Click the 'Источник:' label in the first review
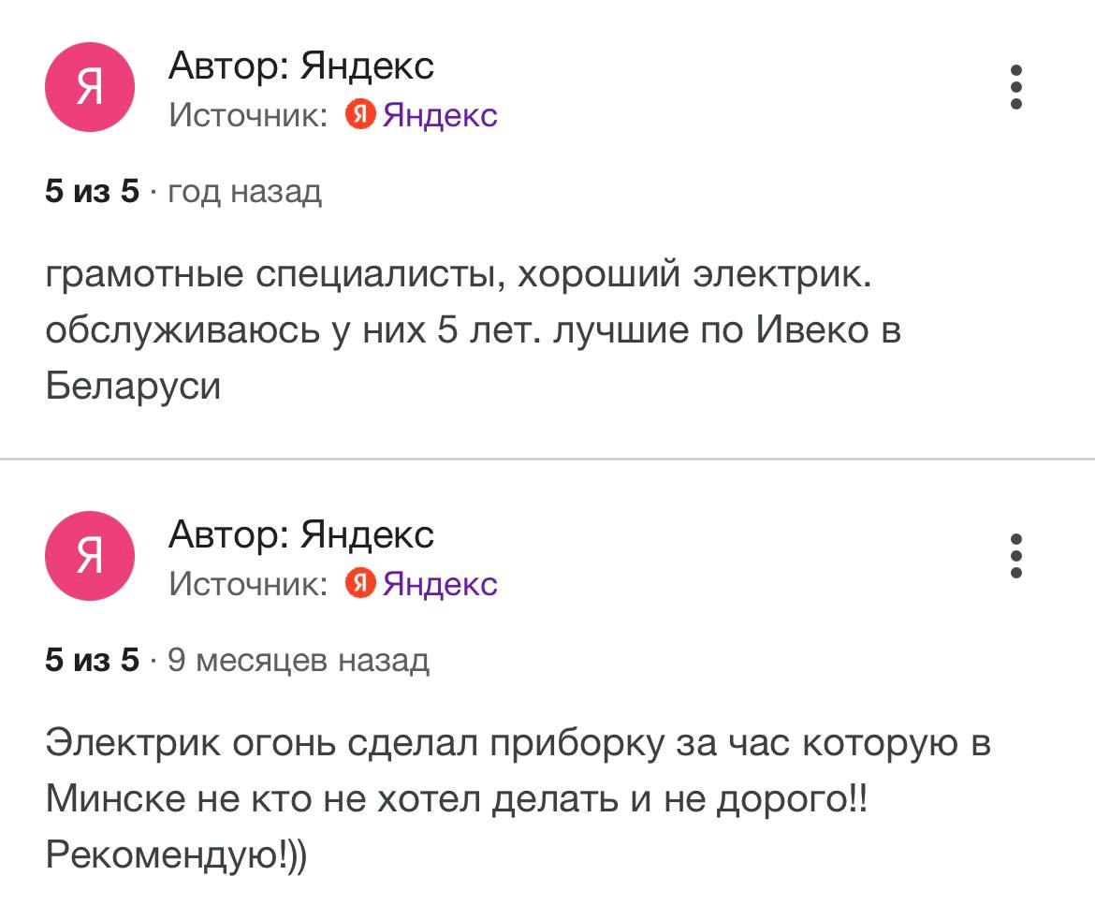The height and width of the screenshot is (920, 1095). point(248,115)
